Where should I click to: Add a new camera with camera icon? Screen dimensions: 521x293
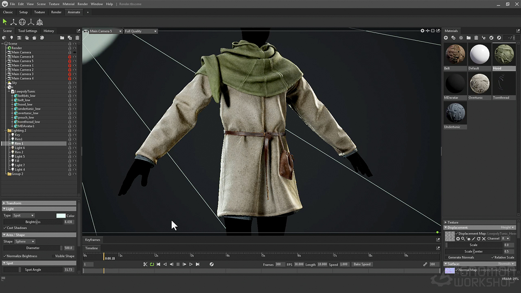[19, 38]
